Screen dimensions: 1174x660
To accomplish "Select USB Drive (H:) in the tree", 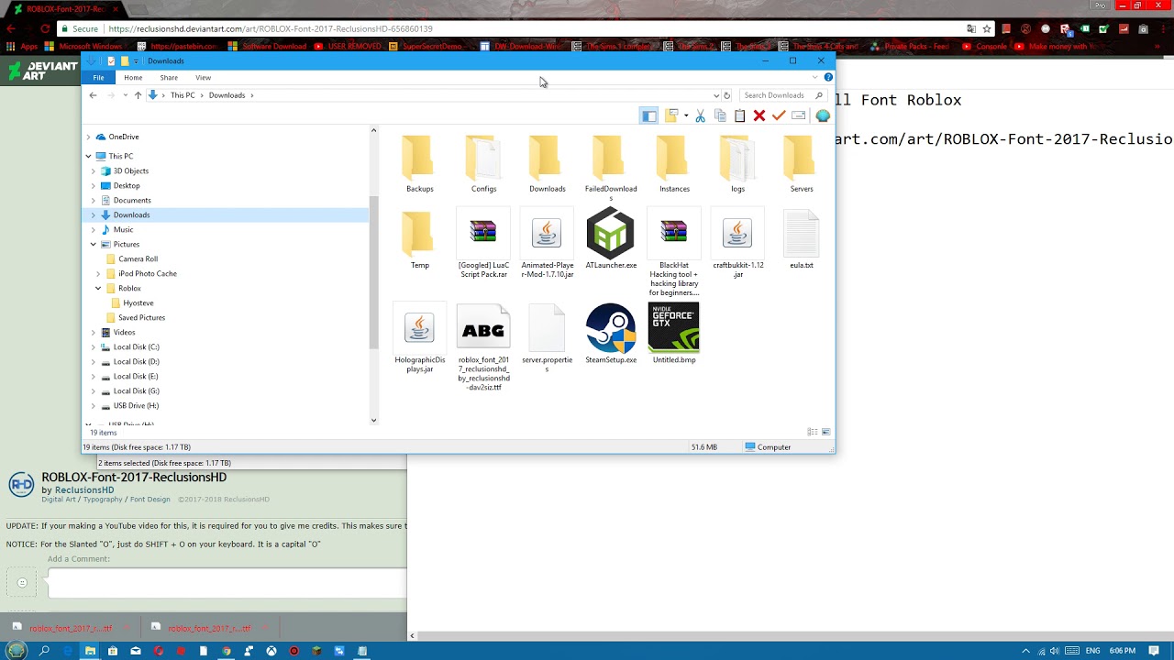I will pos(136,405).
